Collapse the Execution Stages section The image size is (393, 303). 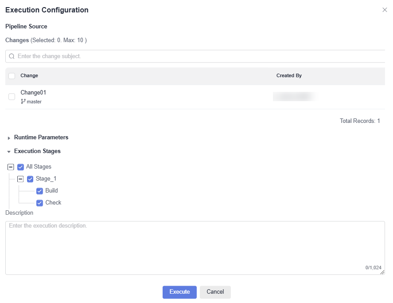9,152
